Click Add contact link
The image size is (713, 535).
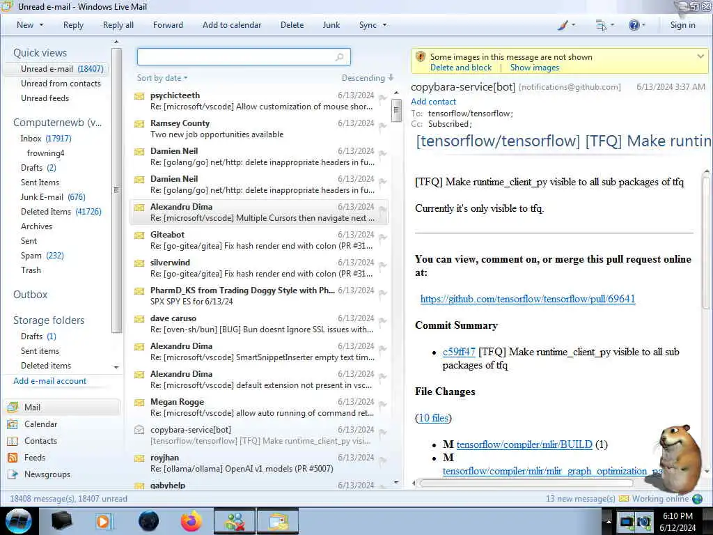point(433,102)
